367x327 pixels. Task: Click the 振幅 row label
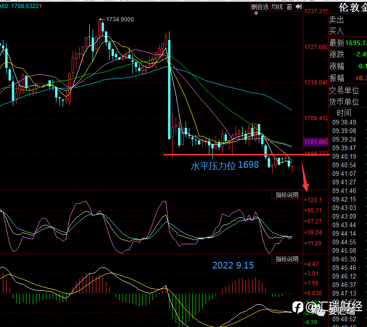pyautogui.click(x=337, y=78)
